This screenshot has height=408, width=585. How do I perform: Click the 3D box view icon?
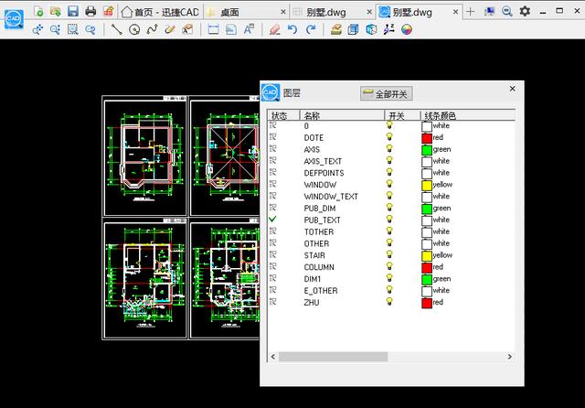(354, 29)
